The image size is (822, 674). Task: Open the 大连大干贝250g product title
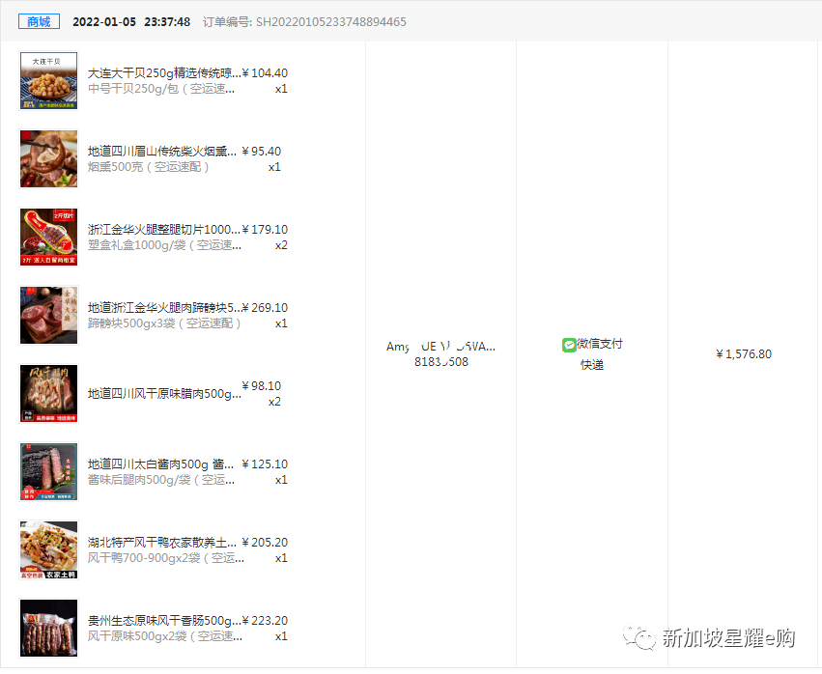(x=163, y=72)
